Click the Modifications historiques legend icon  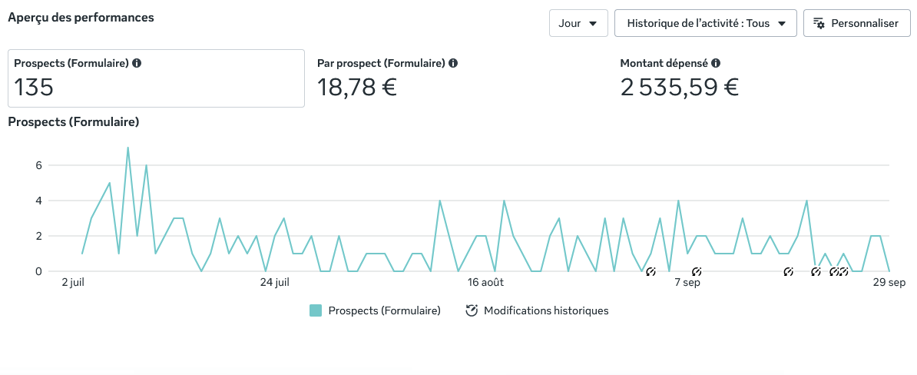[472, 310]
